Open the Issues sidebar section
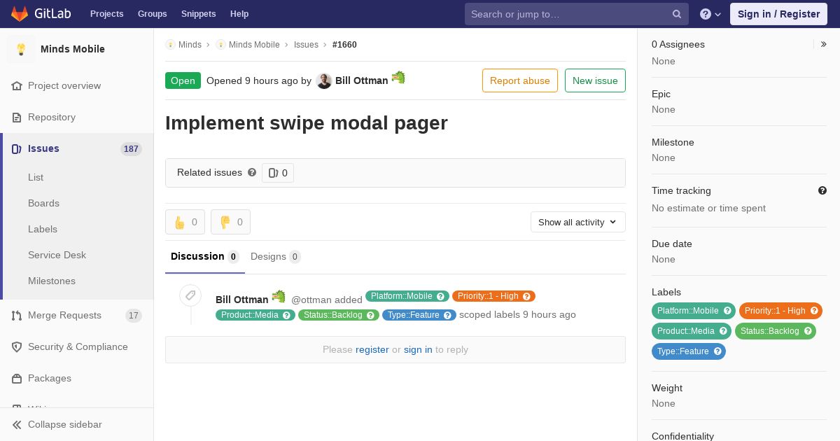840x441 pixels. pyautogui.click(x=77, y=148)
